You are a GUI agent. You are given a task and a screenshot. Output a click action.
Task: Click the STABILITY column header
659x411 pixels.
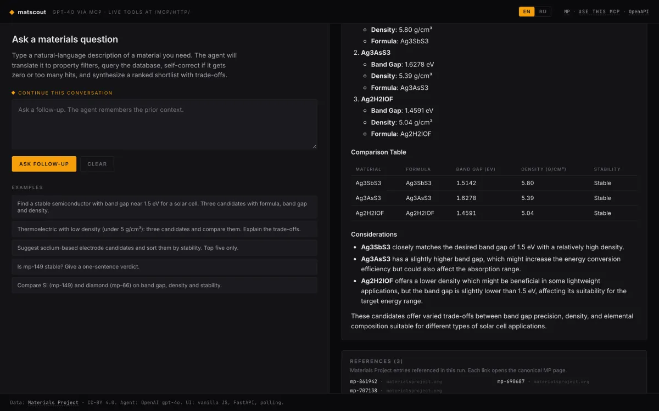pyautogui.click(x=607, y=169)
